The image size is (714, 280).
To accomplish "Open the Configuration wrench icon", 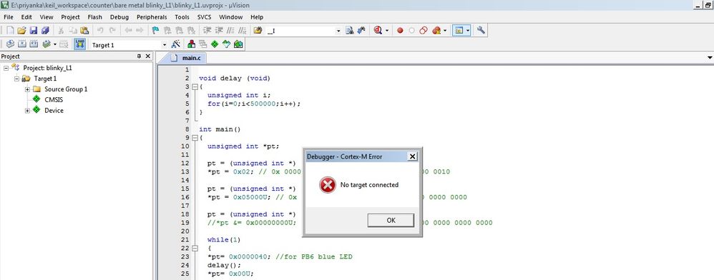I will [x=481, y=31].
